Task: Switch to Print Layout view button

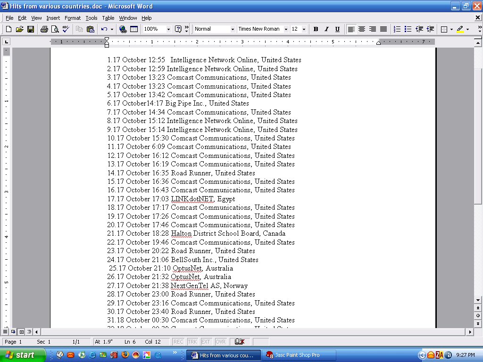Action: tap(21, 332)
